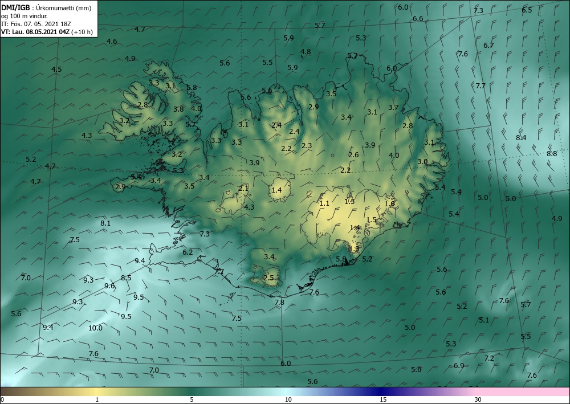The width and height of the screenshot is (570, 404).
Task: Click the 4.5 value at the northwest edge
Action: coord(56,70)
